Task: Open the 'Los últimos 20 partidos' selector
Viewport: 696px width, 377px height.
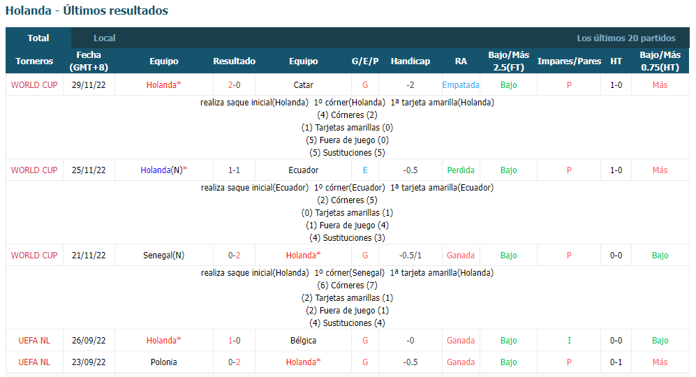Action: [x=626, y=38]
